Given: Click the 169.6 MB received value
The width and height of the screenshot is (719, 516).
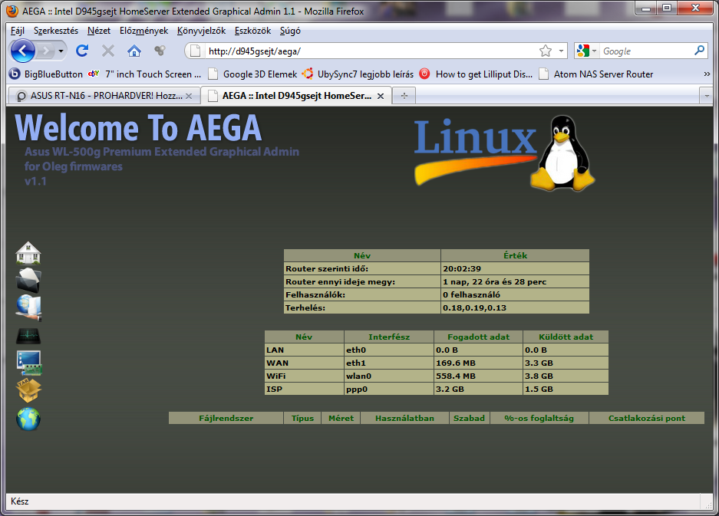Looking at the screenshot, I should pyautogui.click(x=455, y=363).
